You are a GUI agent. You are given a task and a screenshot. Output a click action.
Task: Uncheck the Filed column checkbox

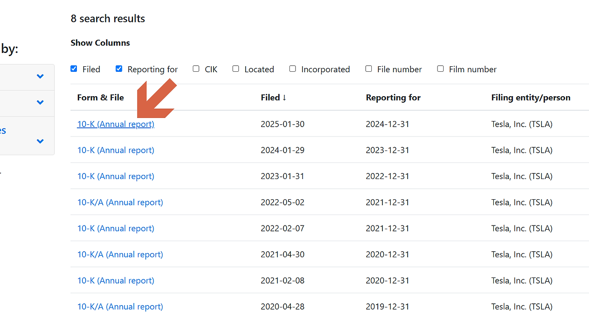pyautogui.click(x=74, y=69)
